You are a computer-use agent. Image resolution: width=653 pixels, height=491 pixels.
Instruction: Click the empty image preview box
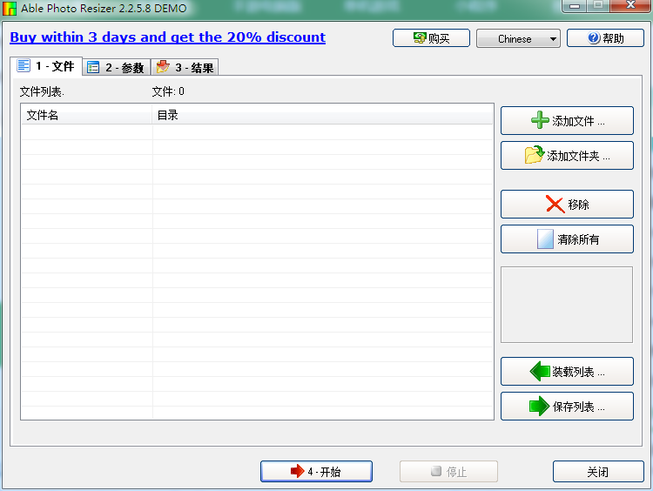coord(567,305)
